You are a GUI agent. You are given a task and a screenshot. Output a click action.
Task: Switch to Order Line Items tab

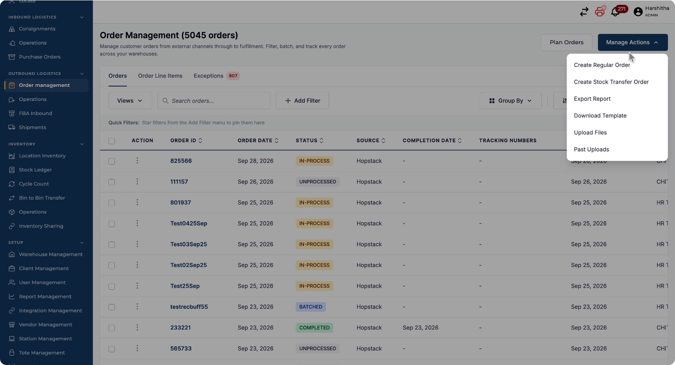[x=160, y=76]
